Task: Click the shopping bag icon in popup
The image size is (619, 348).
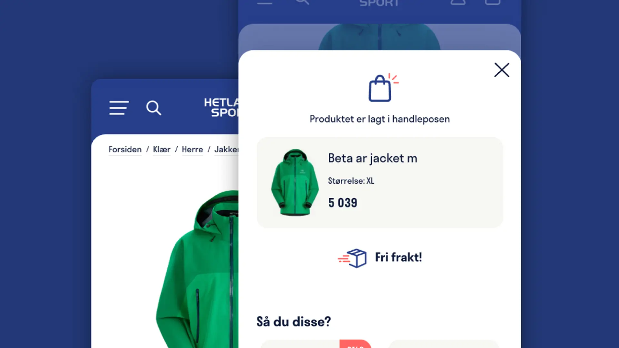Action: [x=383, y=87]
